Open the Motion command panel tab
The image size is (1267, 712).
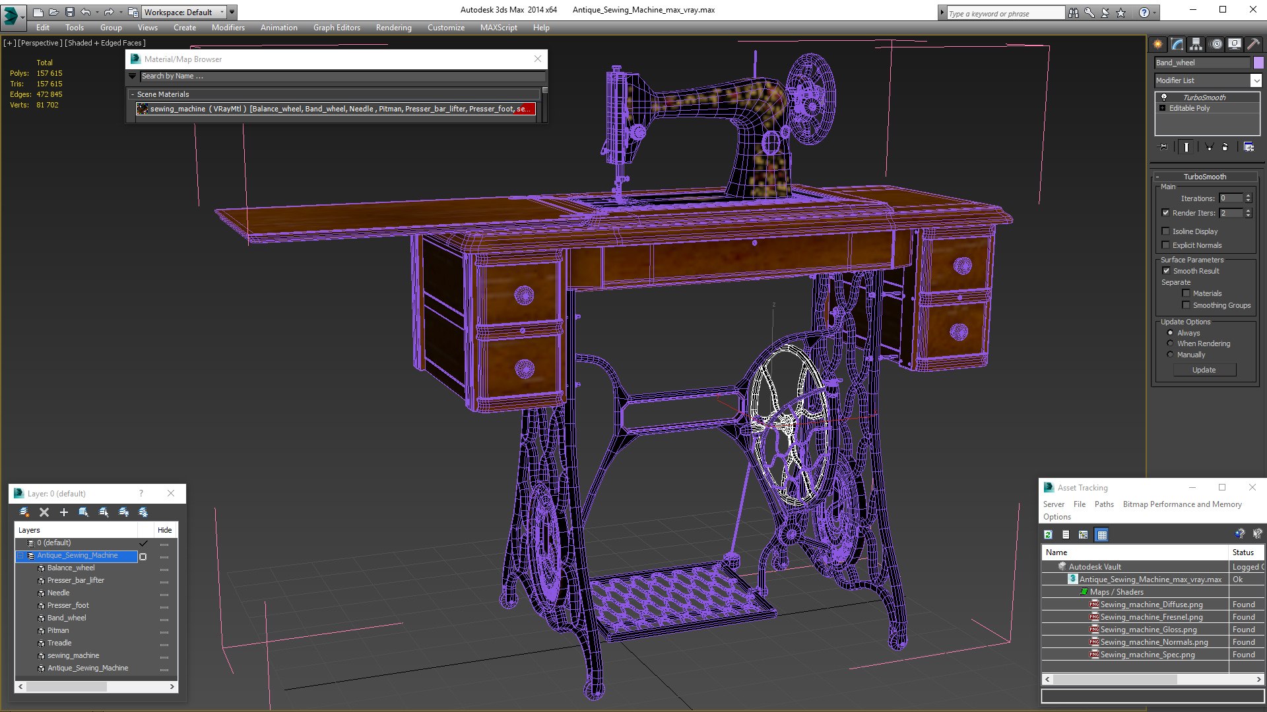pos(1216,44)
